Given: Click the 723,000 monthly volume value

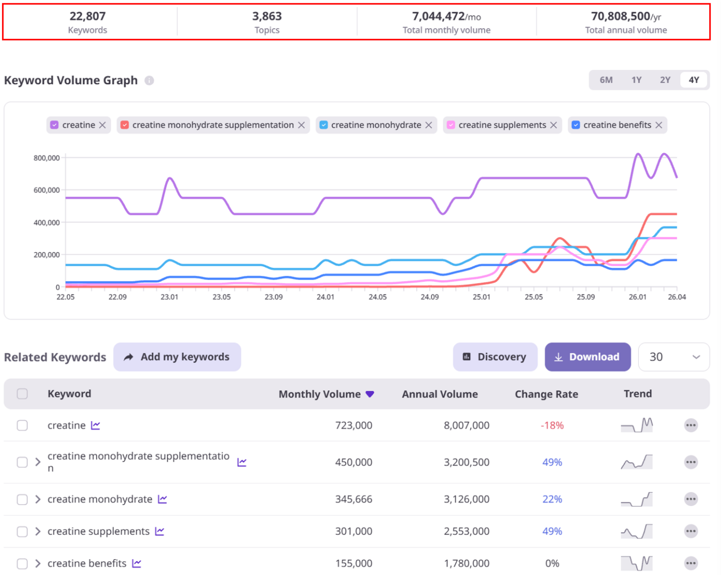Looking at the screenshot, I should click(x=354, y=425).
